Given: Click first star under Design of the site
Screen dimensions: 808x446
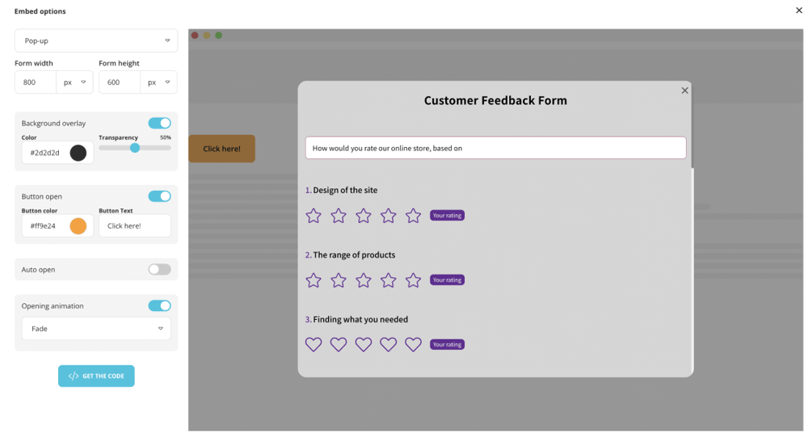Looking at the screenshot, I should pos(314,216).
